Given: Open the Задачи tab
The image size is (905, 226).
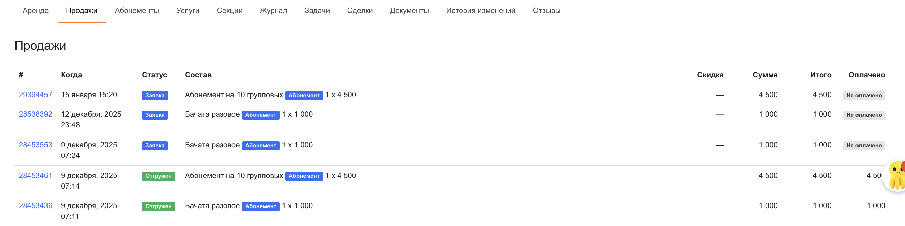Looking at the screenshot, I should point(317,11).
